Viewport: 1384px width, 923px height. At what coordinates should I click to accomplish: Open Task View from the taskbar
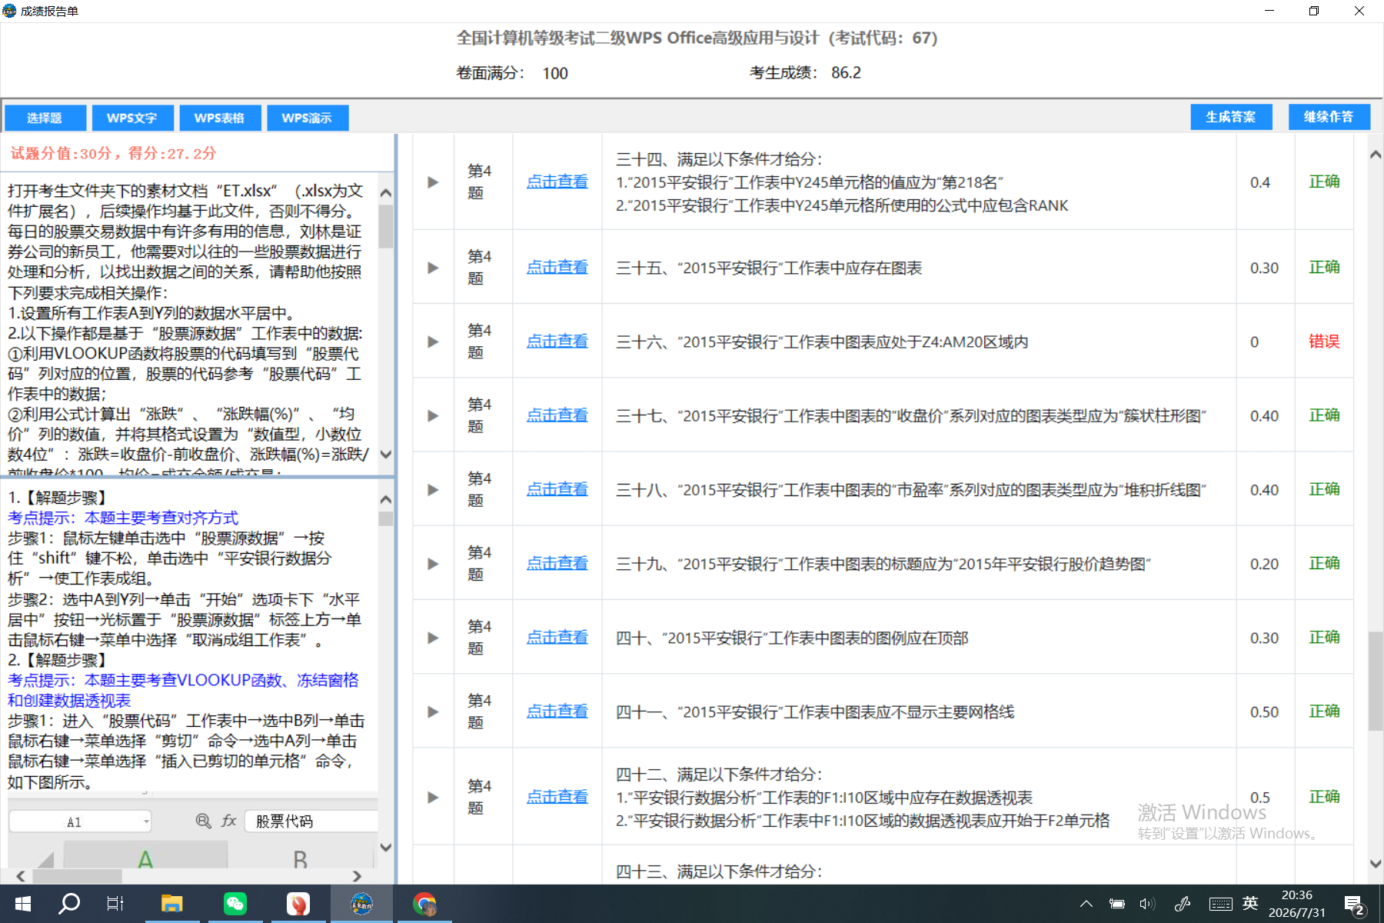click(115, 904)
